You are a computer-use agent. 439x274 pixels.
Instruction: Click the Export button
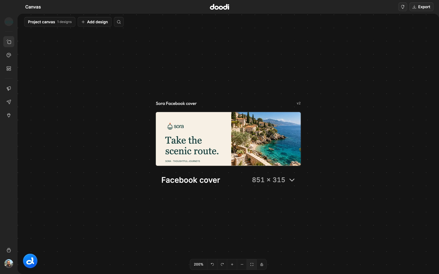pos(421,7)
